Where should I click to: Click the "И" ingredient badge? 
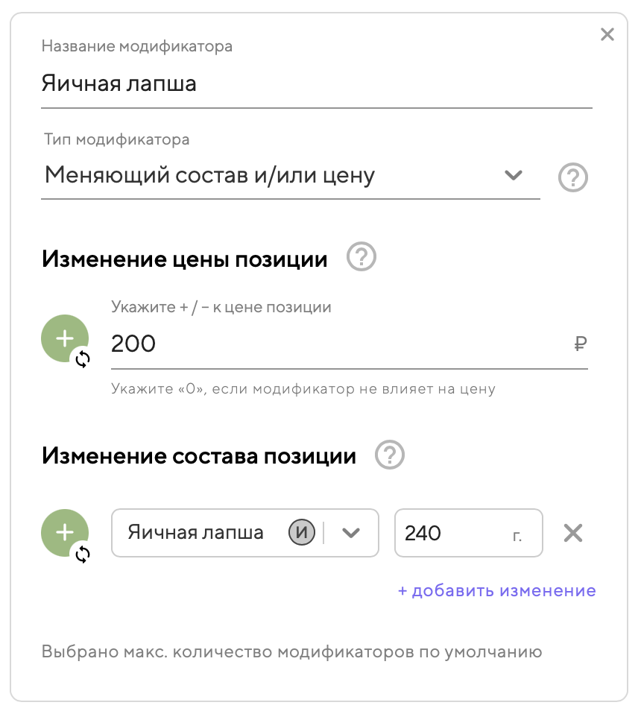click(302, 533)
